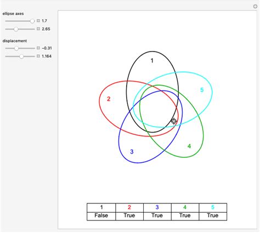Image resolution: width=260 pixels, height=233 pixels.
Task: Expand controls for the 2.65 ellipse axis slider
Action: click(38, 29)
